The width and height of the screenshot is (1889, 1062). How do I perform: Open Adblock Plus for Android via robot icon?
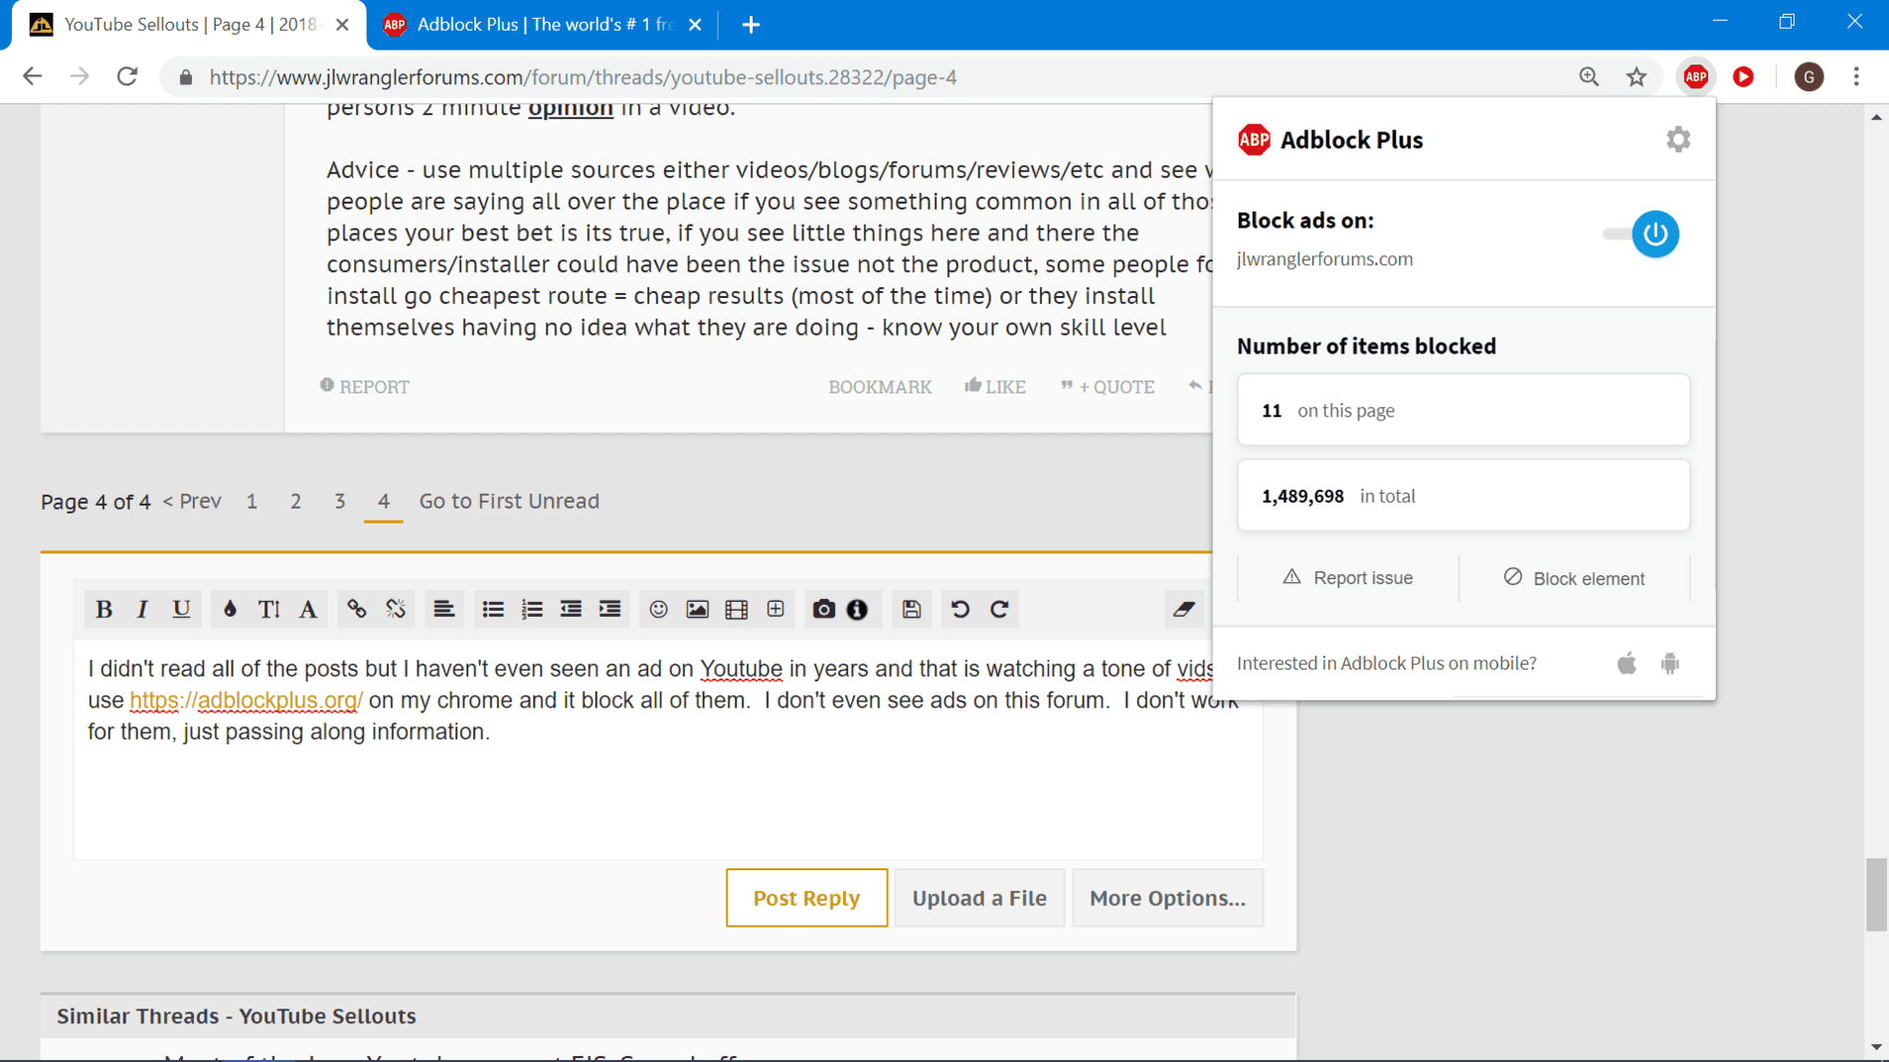(1670, 663)
